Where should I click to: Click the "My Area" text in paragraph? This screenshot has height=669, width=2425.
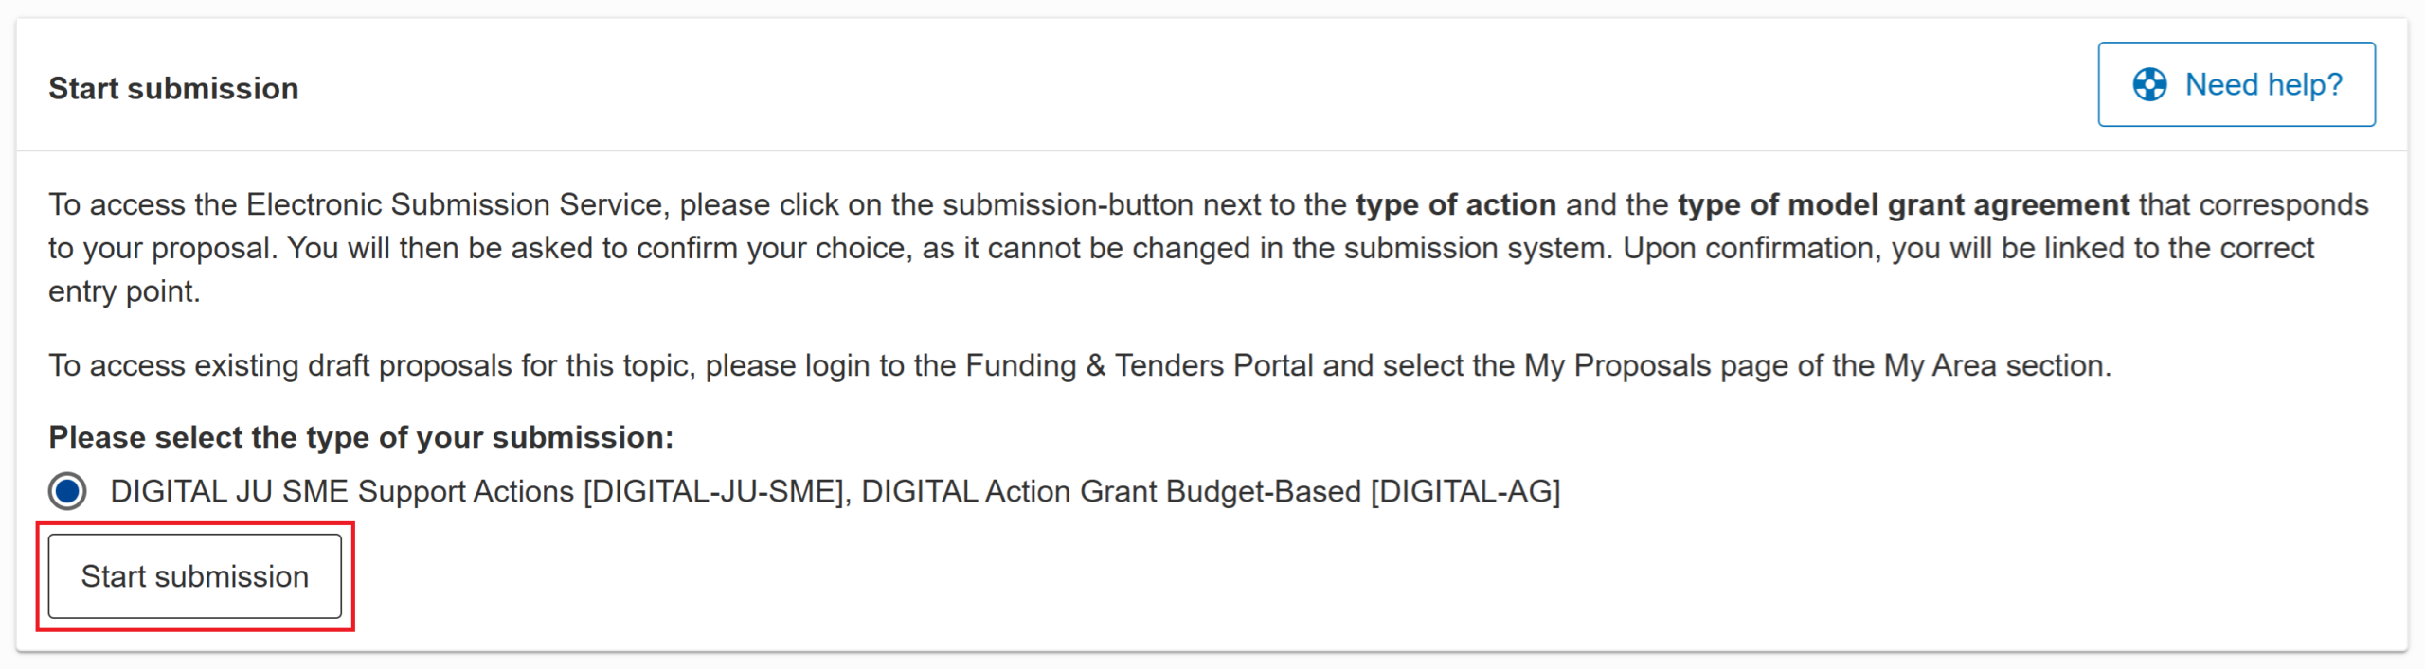point(1939,365)
